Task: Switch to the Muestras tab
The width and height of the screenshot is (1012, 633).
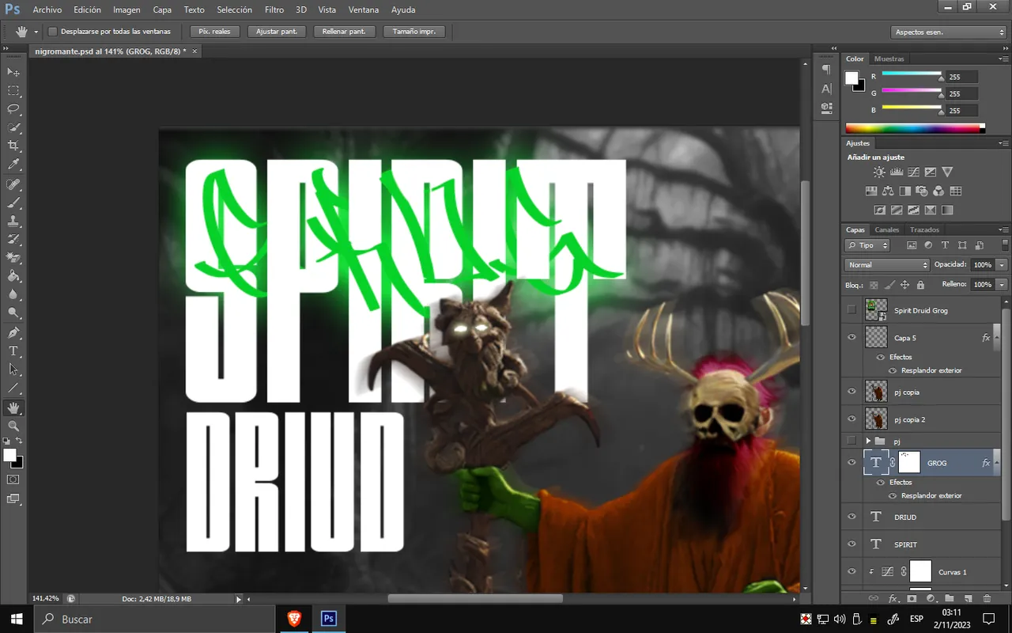Action: (x=889, y=59)
